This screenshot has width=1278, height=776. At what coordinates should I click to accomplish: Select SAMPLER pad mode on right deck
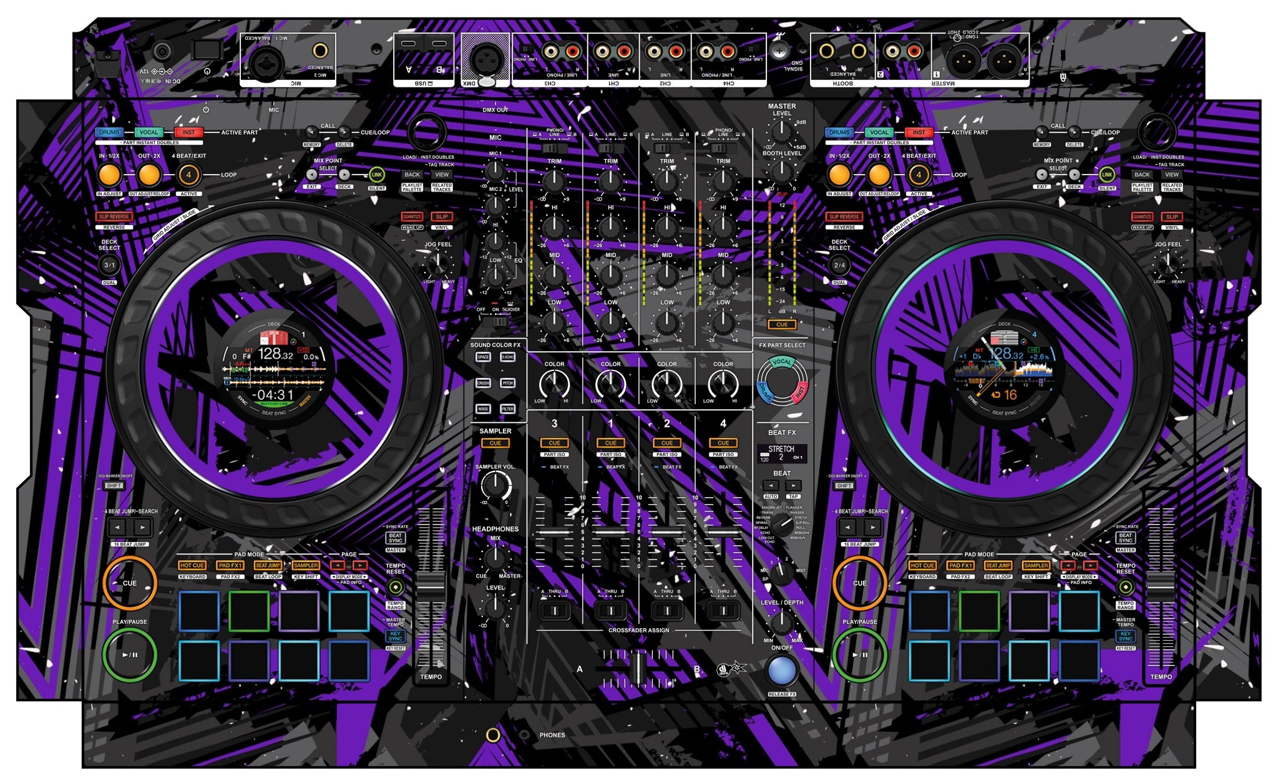[x=1036, y=565]
